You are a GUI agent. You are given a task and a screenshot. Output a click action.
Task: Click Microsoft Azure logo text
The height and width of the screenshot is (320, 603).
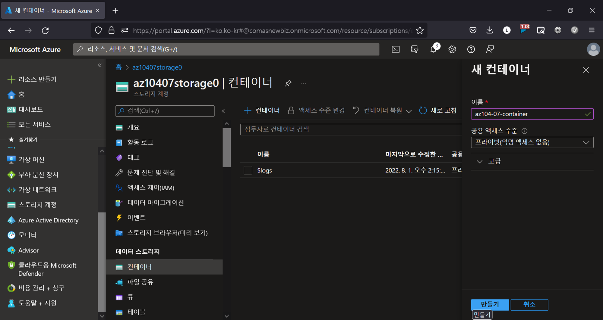click(x=35, y=49)
